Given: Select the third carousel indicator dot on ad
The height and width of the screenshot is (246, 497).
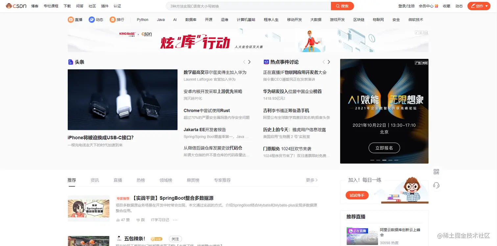Looking at the screenshot, I should [384, 160].
